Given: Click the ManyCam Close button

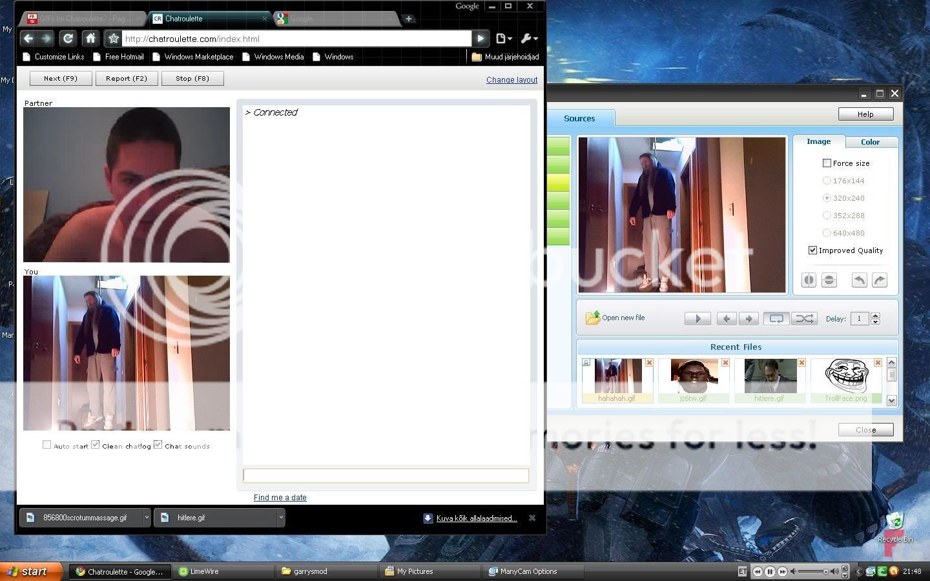Looking at the screenshot, I should pos(865,429).
